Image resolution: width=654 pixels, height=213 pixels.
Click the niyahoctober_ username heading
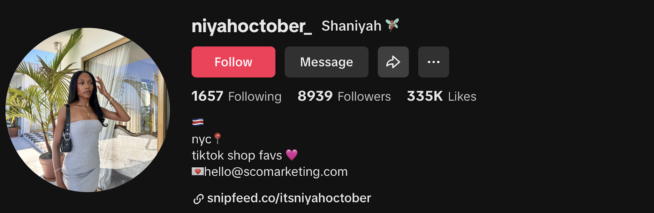tap(252, 27)
